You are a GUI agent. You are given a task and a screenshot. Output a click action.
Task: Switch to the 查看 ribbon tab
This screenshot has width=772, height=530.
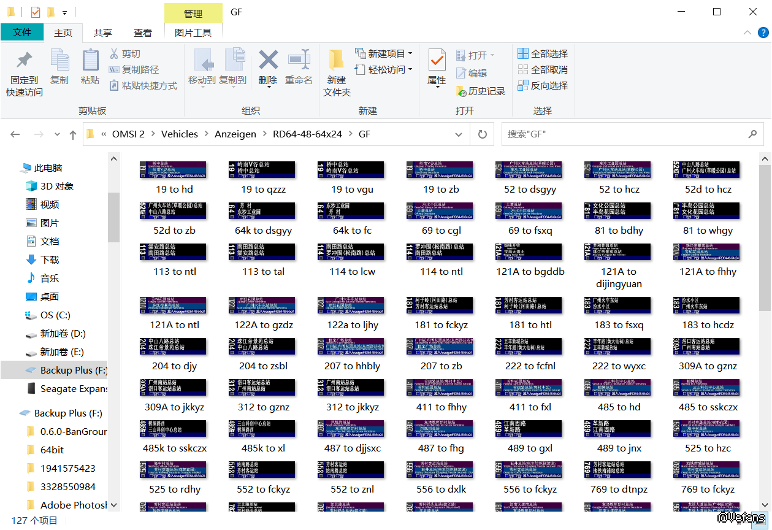click(143, 33)
